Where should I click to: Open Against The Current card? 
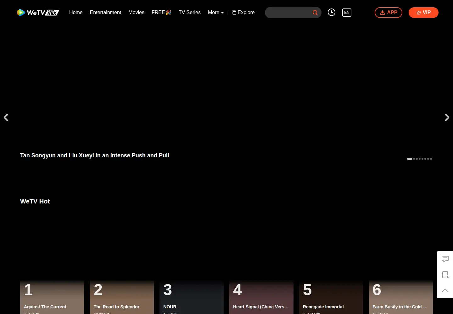coord(52,297)
